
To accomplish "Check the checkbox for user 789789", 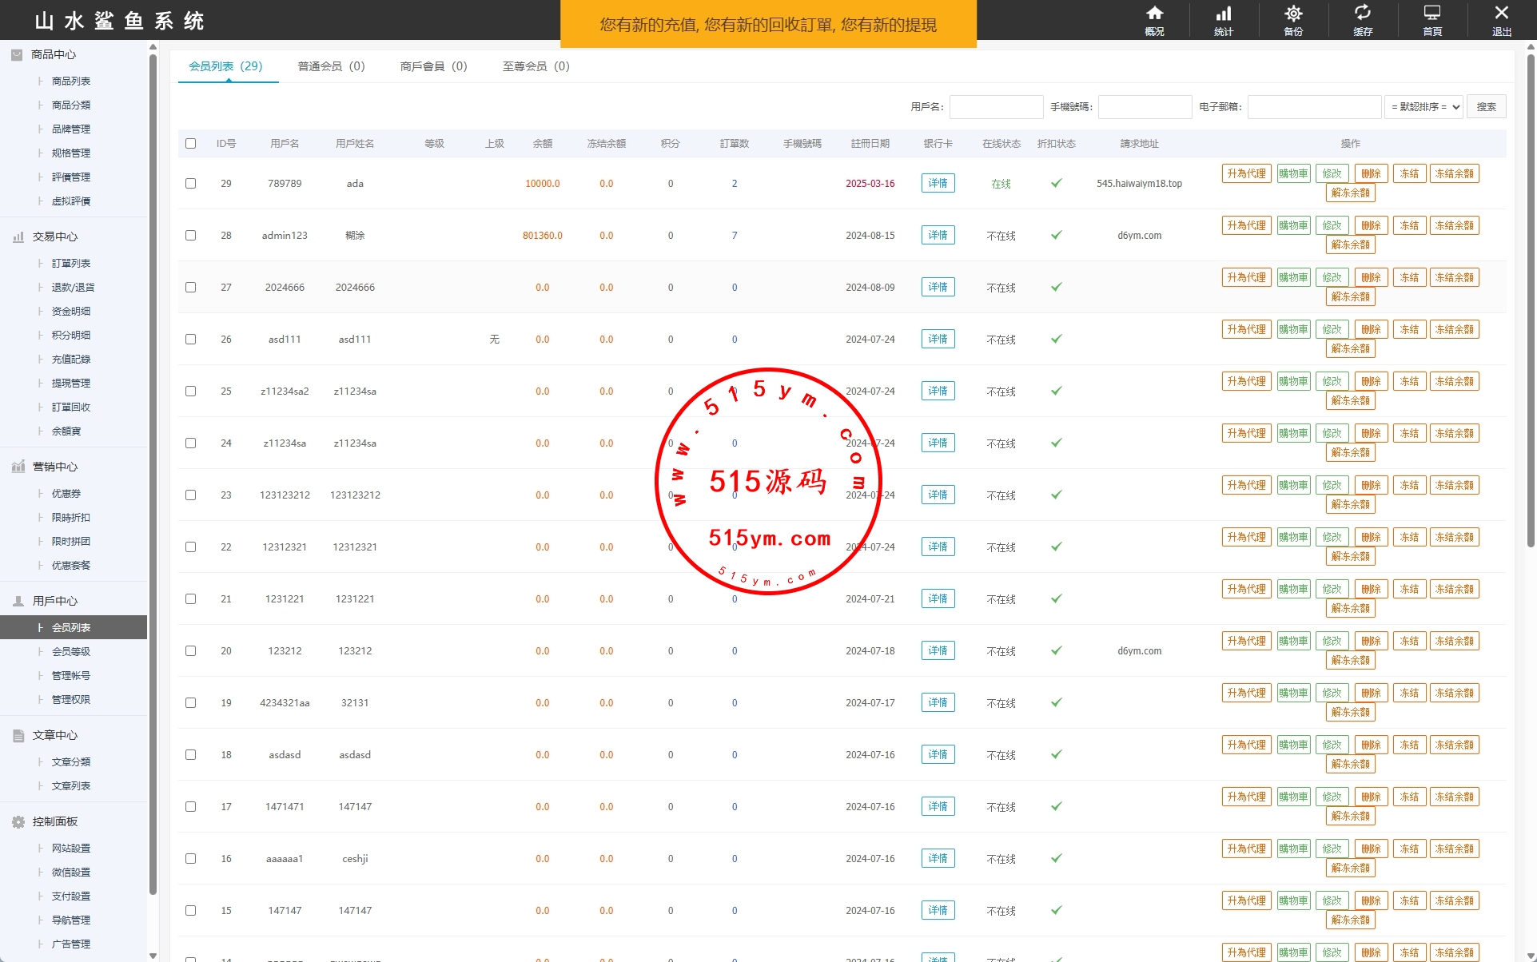I will pyautogui.click(x=190, y=183).
